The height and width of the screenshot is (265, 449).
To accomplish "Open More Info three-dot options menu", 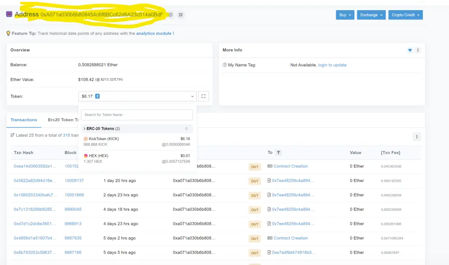I will click(x=418, y=50).
